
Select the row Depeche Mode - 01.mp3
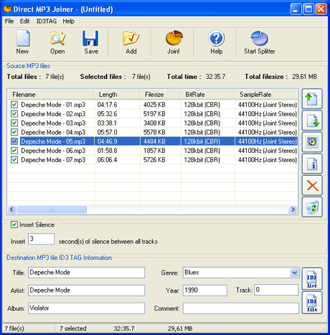click(153, 105)
